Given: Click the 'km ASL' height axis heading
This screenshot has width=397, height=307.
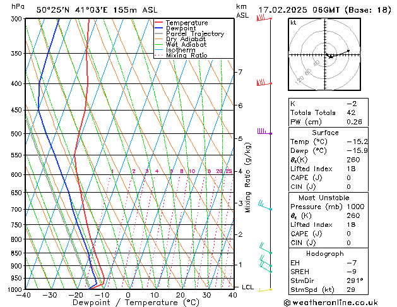Looking at the screenshot, I should click(x=242, y=11).
